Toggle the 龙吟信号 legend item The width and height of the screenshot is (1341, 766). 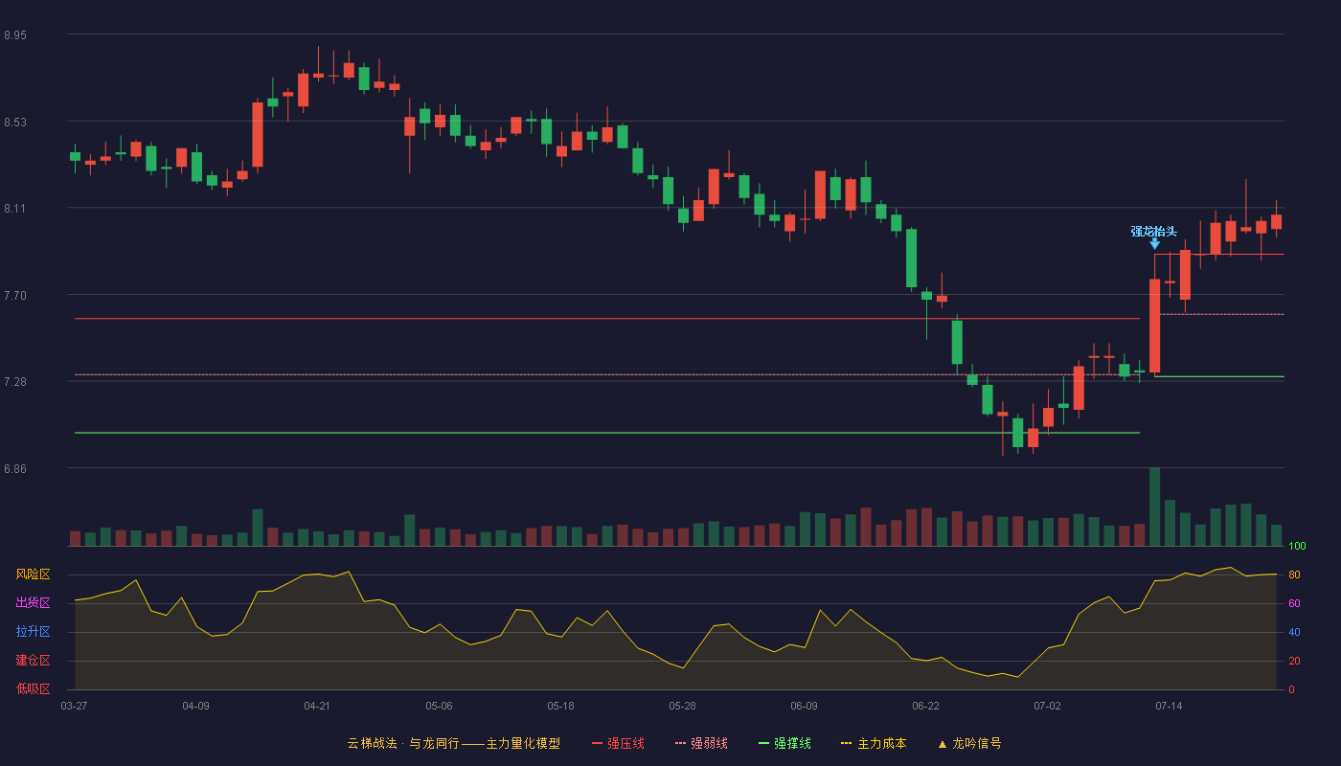[x=969, y=743]
